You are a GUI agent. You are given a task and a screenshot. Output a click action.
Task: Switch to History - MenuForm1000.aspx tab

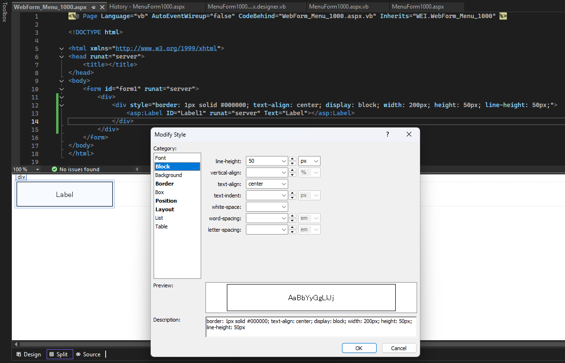coord(147,7)
